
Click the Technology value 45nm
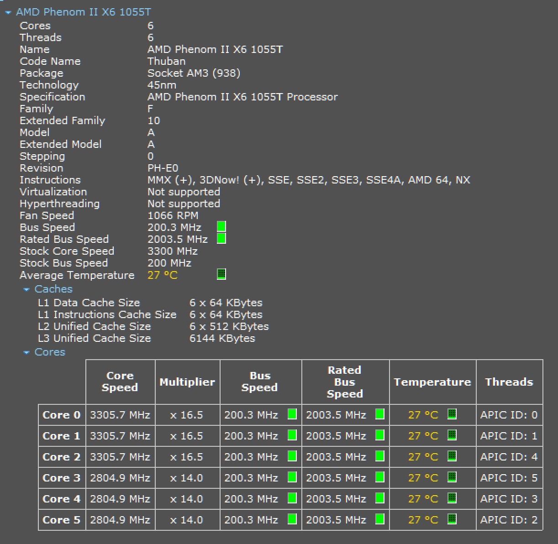click(x=162, y=85)
